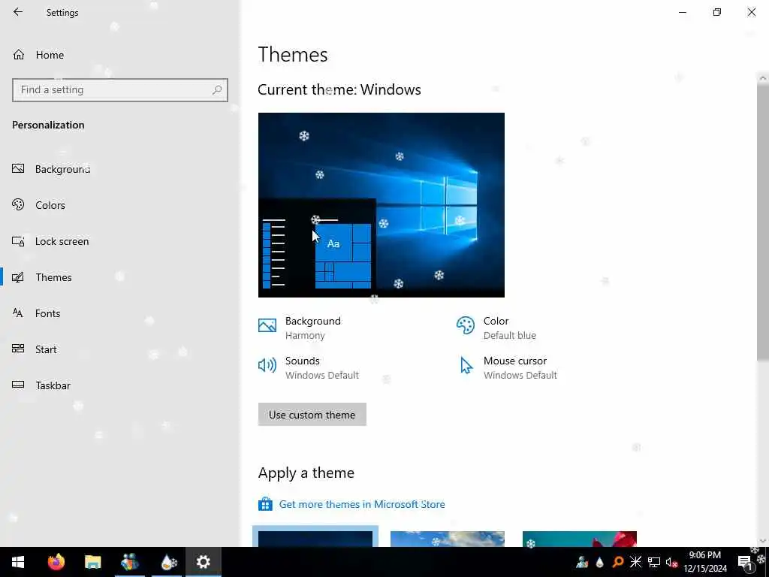Screen dimensions: 769x577
Task: Open the Fonts page label
Action: tap(47, 313)
